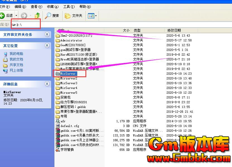Collapse the Other Places panel
Screen dimensions: 232x167
click(47, 46)
